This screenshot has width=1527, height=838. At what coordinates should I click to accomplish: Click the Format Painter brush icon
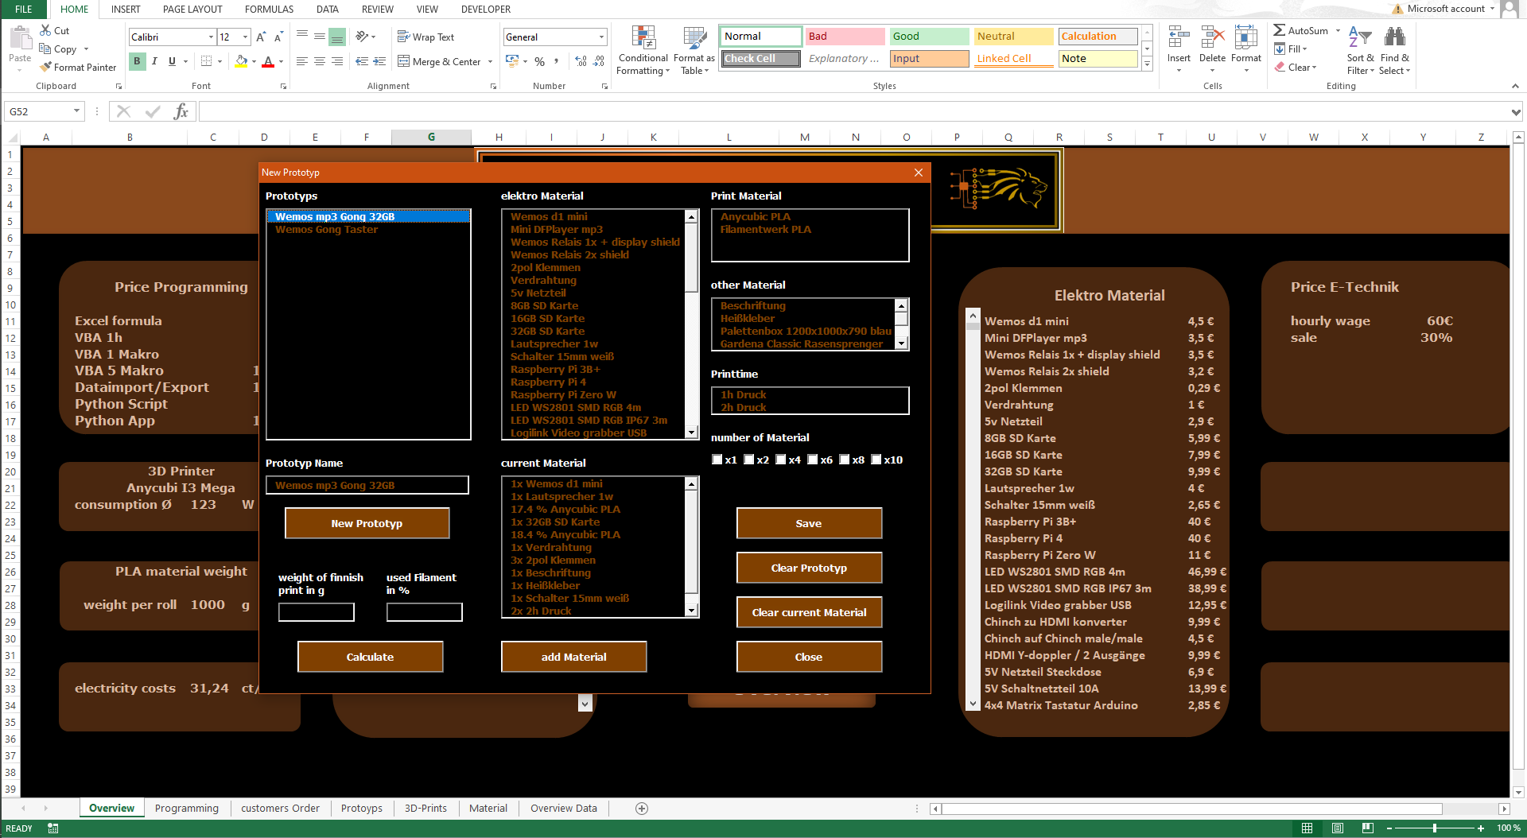point(46,68)
